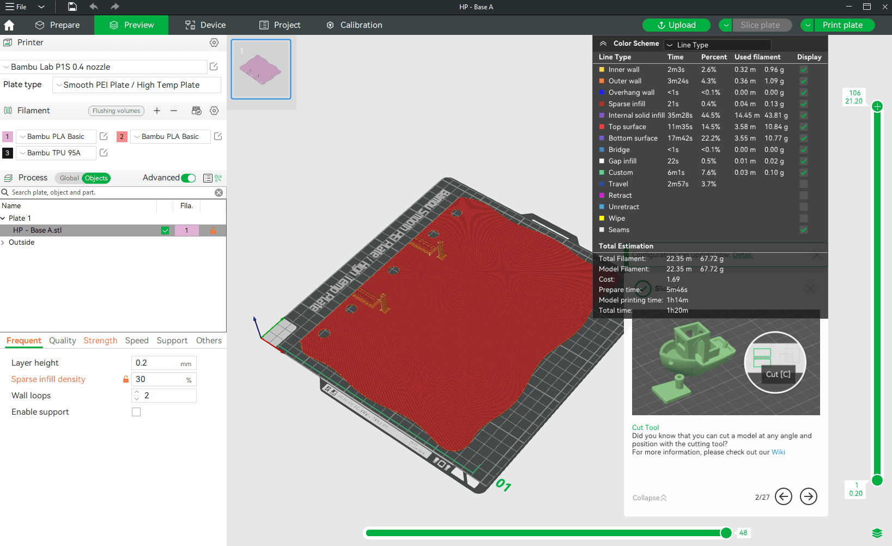Remove a filament with the minus icon
Viewport: 892px width, 546px height.
[174, 111]
